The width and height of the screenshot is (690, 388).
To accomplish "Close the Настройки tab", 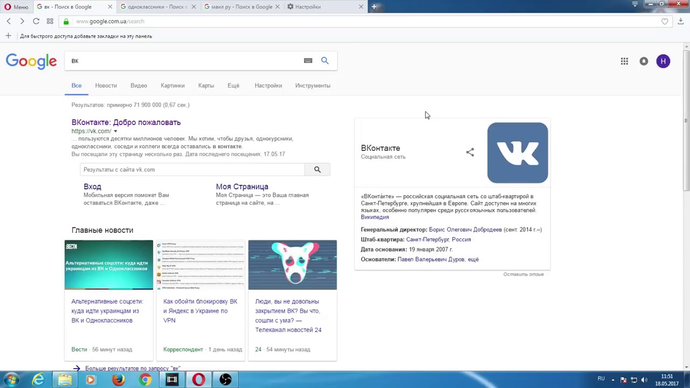I will click(361, 7).
